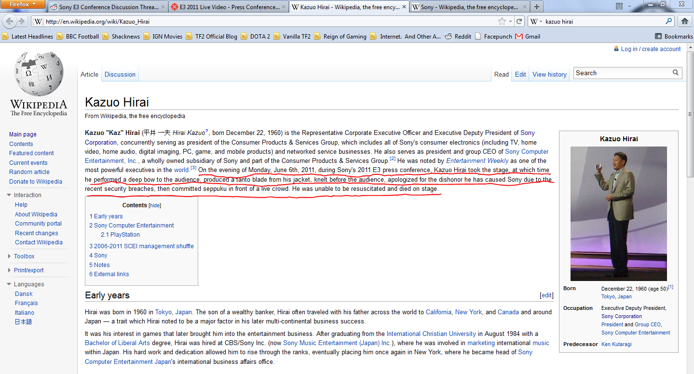Open the Gmail bookmark icon

point(519,37)
